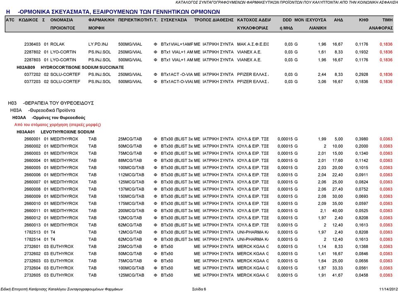Image resolution: width=398 pixels, height=292 pixels.
Task: Click the 'ΑΝΑΦΟΡΑΣ' header text
Action: coord(381,28)
